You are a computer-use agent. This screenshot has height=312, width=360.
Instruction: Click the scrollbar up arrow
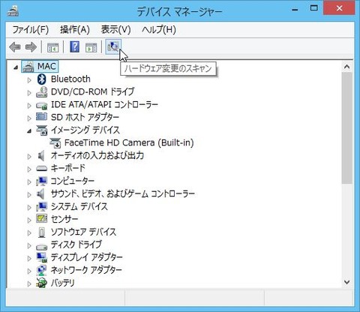346,67
